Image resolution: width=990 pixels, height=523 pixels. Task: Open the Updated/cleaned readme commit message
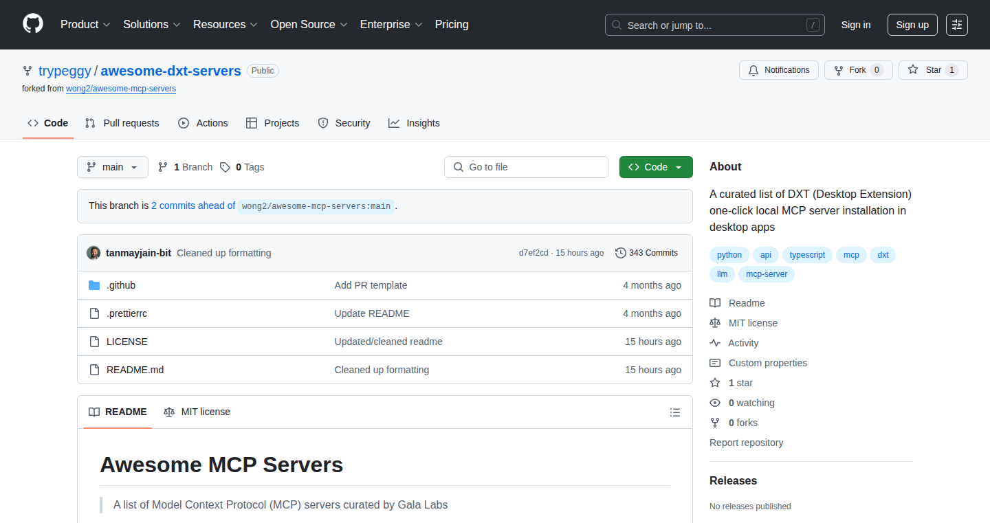(388, 342)
